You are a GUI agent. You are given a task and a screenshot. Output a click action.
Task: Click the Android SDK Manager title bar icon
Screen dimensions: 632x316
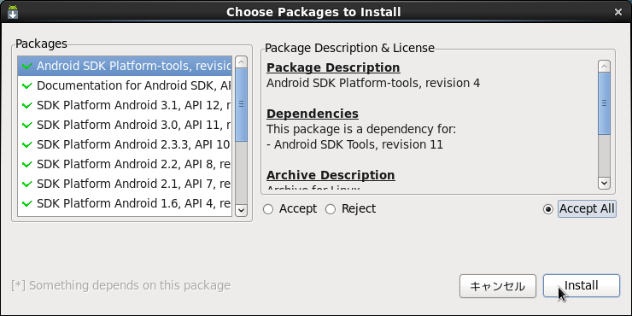coord(13,12)
